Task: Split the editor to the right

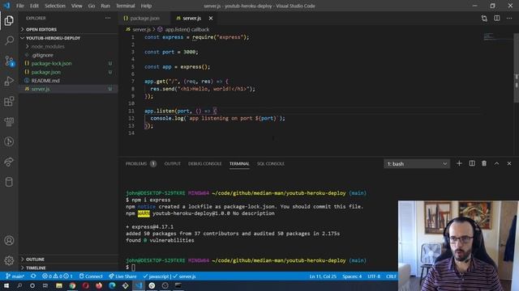Action: pos(497,19)
